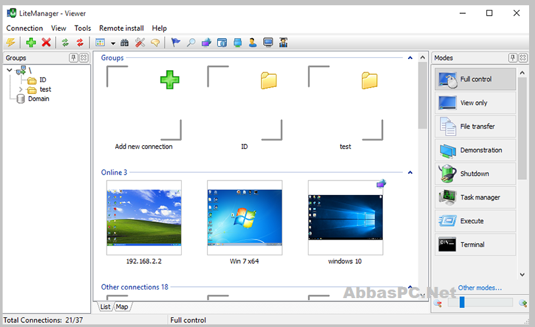Select the windows 10 connection thumbnail
The image size is (535, 327).
(x=345, y=217)
